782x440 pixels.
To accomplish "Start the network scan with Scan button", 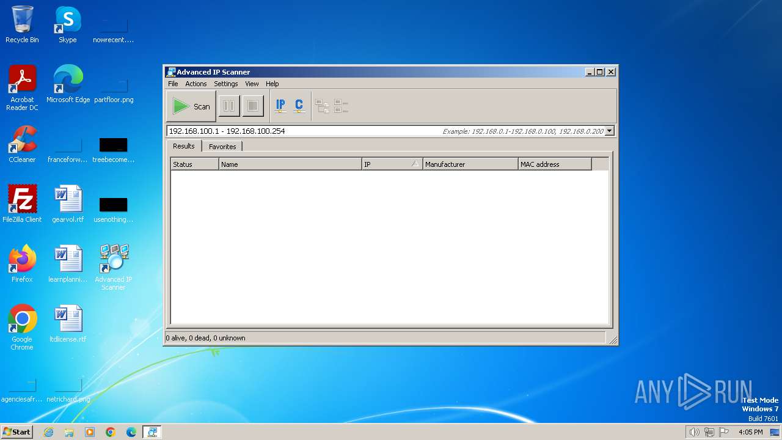I will coord(191,106).
